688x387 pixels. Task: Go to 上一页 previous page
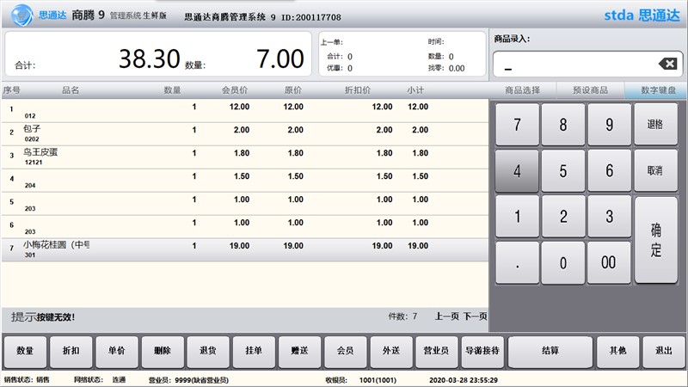pyautogui.click(x=446, y=316)
